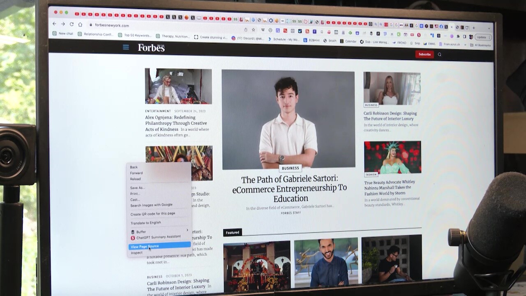Select Translate to English menu entry
This screenshot has height=296, width=526.
point(145,223)
